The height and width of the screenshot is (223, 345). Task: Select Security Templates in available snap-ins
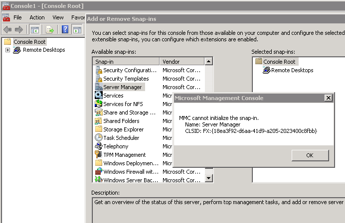(126, 79)
